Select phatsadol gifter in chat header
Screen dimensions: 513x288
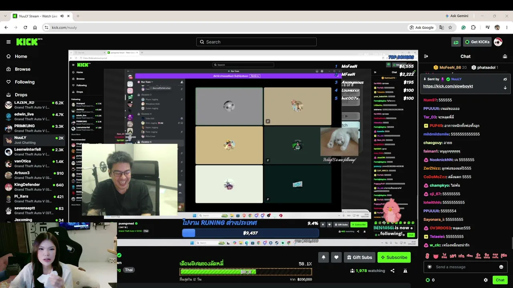click(484, 68)
